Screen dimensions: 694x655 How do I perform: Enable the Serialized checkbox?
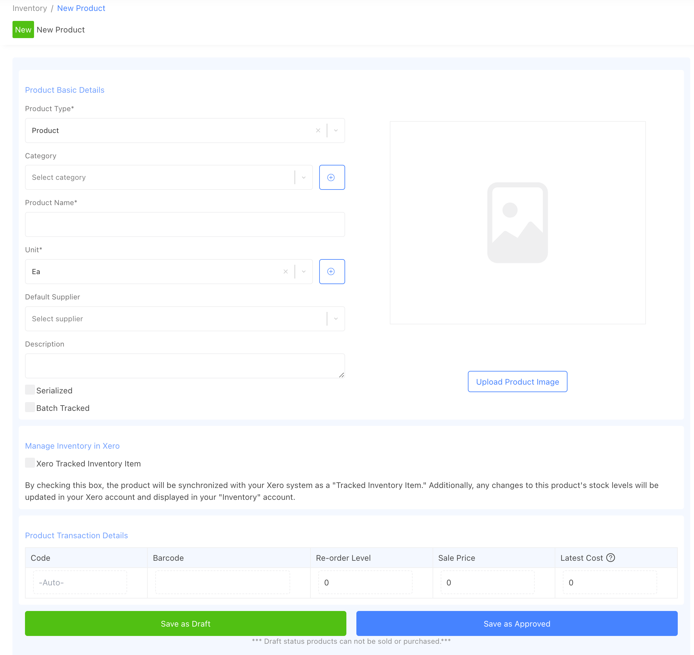click(30, 390)
